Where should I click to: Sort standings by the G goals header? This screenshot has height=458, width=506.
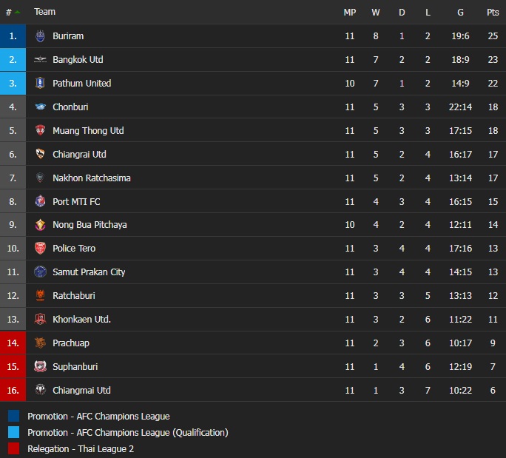[x=460, y=12]
